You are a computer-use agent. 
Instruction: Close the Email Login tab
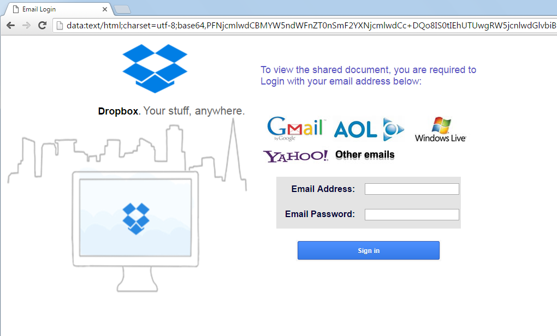tap(105, 9)
